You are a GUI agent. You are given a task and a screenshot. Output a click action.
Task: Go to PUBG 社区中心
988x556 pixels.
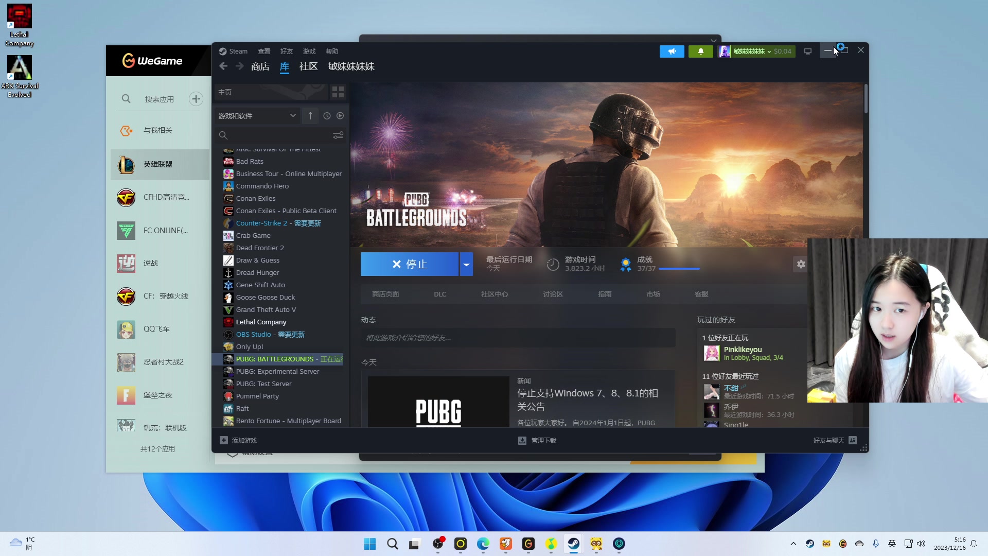point(495,294)
